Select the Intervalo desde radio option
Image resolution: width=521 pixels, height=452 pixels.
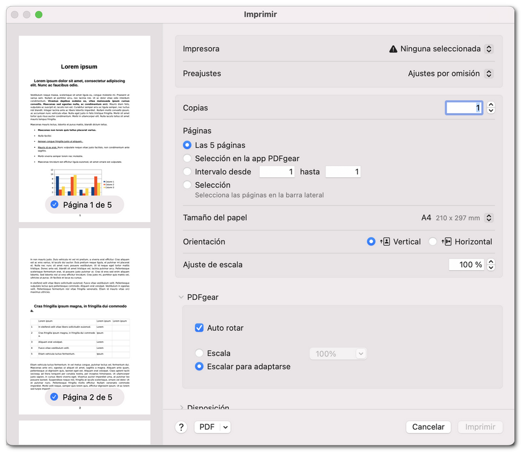pyautogui.click(x=187, y=171)
